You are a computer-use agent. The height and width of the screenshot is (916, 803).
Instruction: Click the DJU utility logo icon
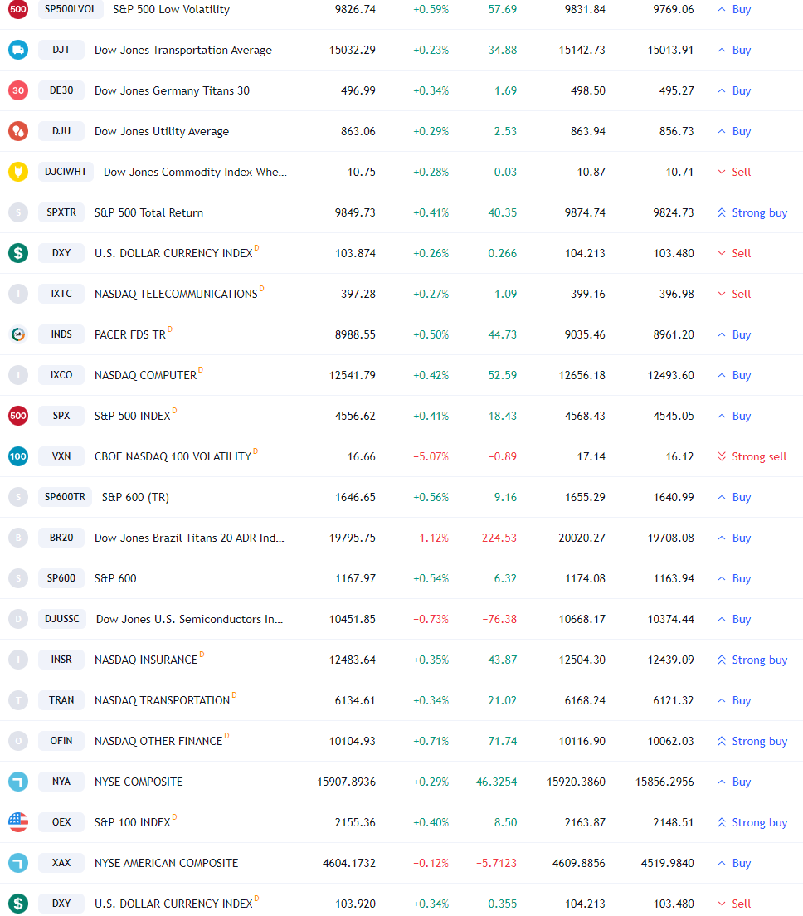(x=18, y=131)
